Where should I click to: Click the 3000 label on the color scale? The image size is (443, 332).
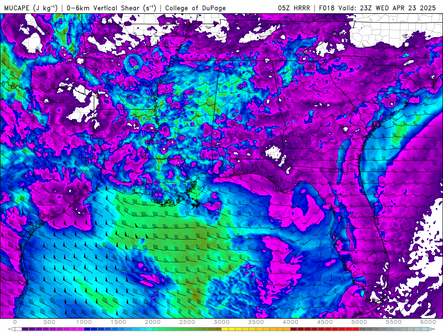click(221, 322)
